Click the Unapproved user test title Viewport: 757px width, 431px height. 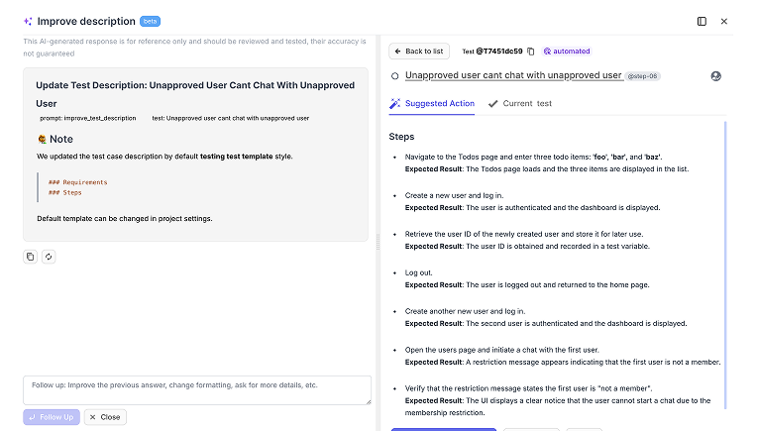[513, 75]
